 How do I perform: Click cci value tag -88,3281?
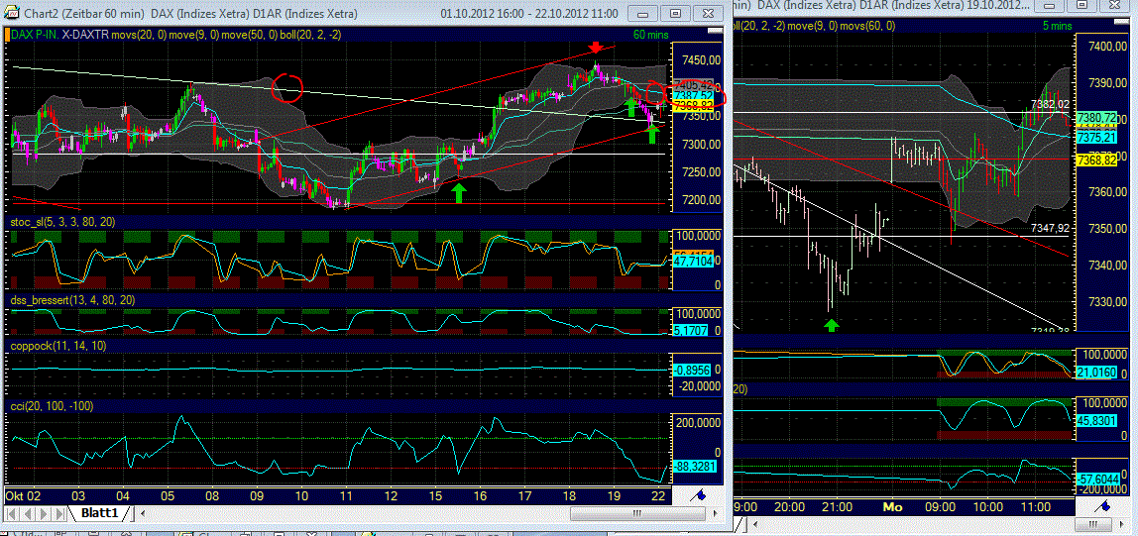point(694,467)
